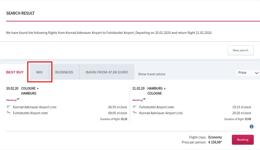Image resolution: width=260 pixels, height=150 pixels.
Task: Click the blue info icon above Booking
Action: [251, 127]
